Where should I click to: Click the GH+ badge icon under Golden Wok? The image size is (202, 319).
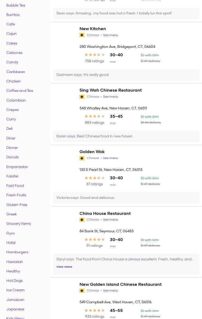[x=82, y=158]
